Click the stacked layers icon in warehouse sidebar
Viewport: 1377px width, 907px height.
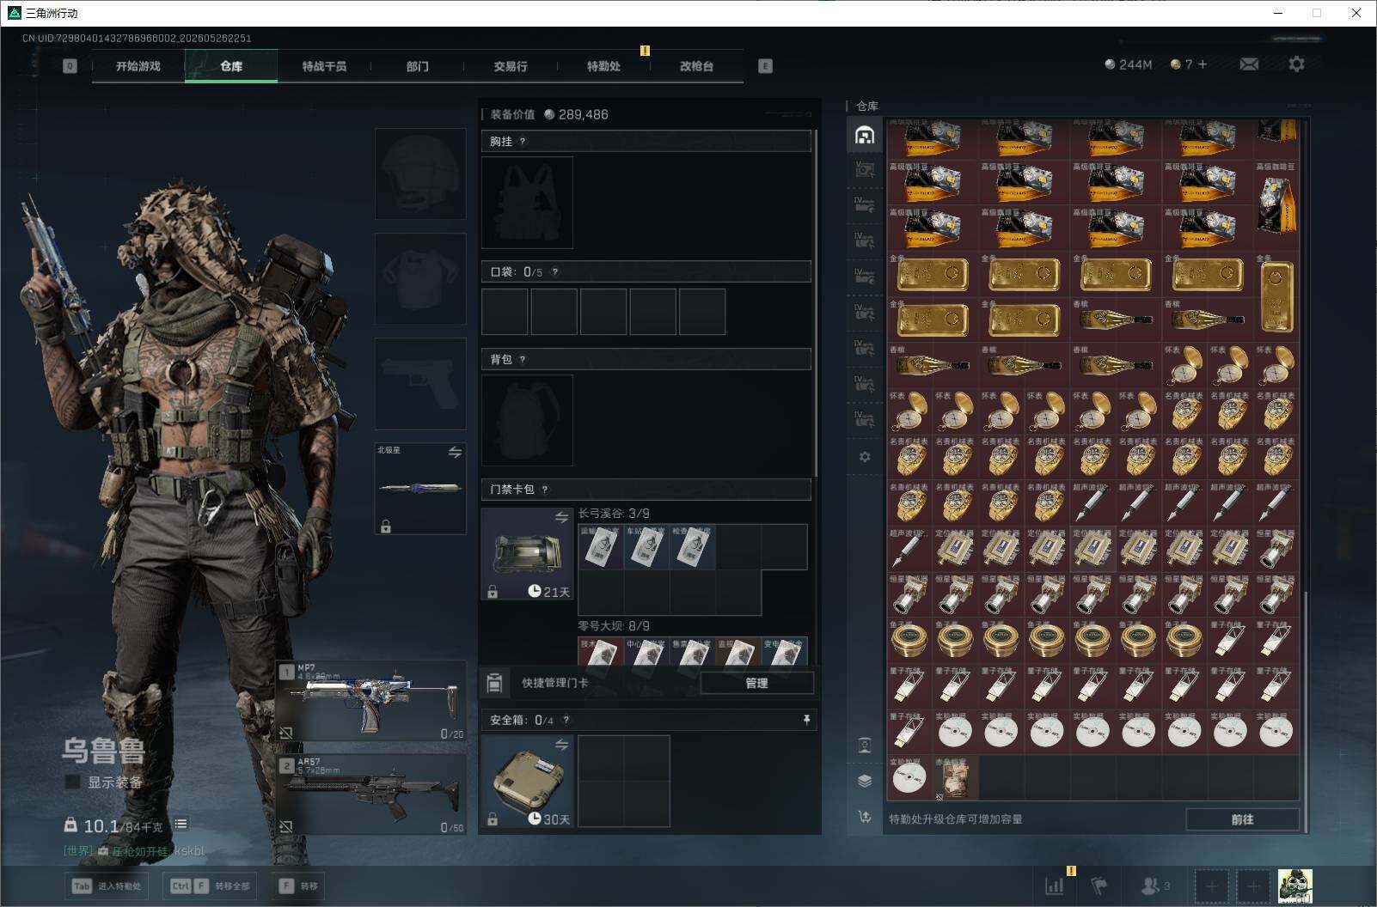click(x=865, y=781)
